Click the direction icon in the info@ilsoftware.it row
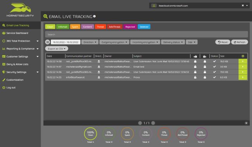Viewport: 252px width, 147px height. click(99, 77)
